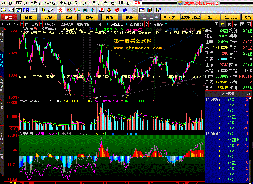Click the 选择股票 button
Image resolution: width=253 pixels, height=184 pixels.
67,24
